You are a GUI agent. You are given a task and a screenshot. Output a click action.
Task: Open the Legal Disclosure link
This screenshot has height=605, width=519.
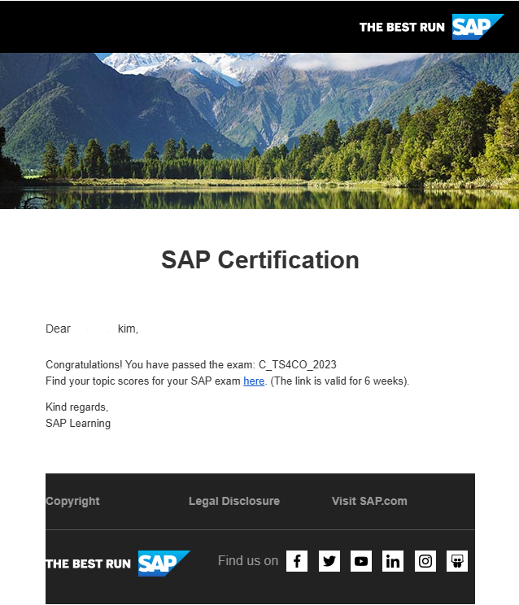coord(234,501)
